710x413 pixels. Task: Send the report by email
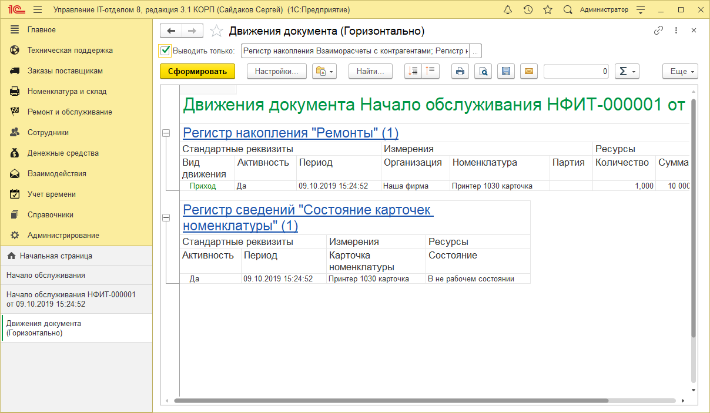(528, 71)
